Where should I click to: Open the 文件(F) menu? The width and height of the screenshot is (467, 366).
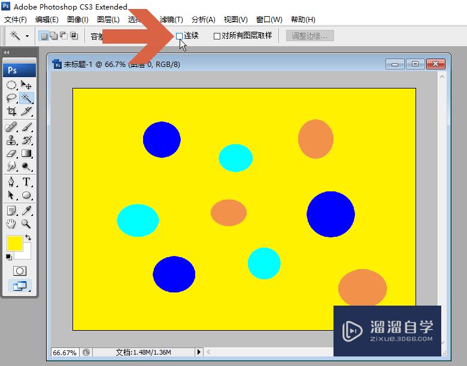15,20
